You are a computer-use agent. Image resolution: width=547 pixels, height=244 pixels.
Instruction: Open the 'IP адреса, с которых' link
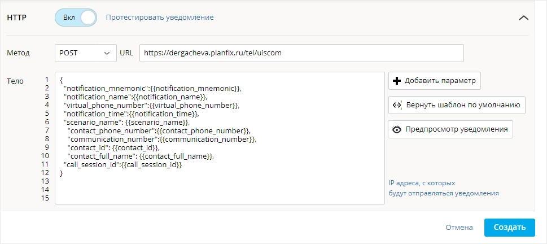[x=422, y=183]
